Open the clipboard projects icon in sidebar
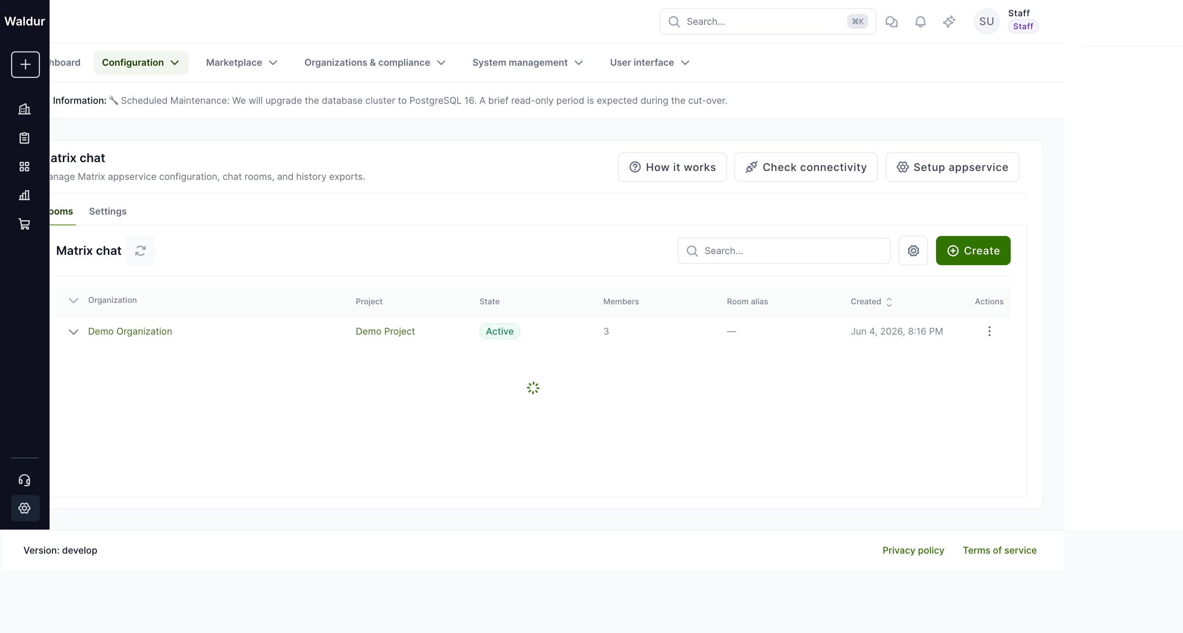Screen dimensions: 1183x633 point(24,138)
